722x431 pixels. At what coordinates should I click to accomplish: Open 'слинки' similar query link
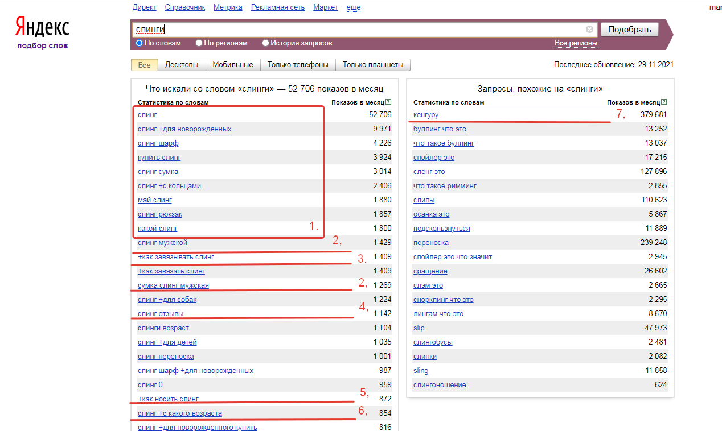click(x=425, y=357)
